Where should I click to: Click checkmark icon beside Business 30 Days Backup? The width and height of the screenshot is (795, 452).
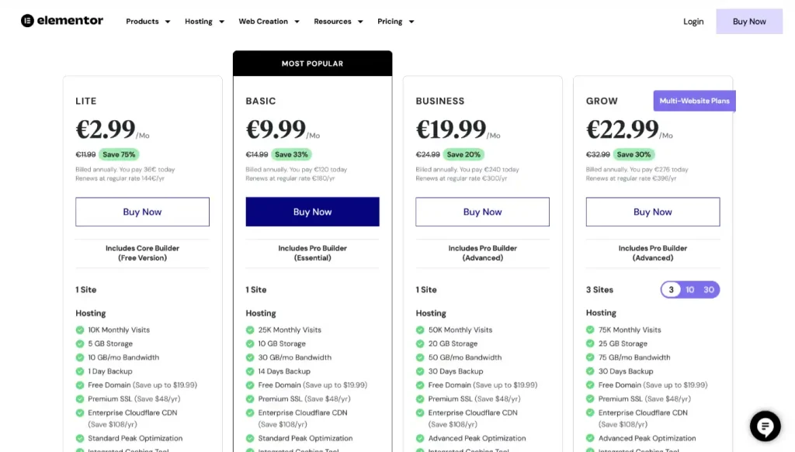coord(420,371)
